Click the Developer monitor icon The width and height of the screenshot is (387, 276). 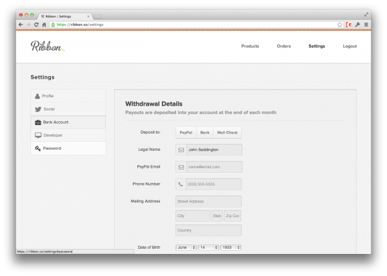click(38, 135)
